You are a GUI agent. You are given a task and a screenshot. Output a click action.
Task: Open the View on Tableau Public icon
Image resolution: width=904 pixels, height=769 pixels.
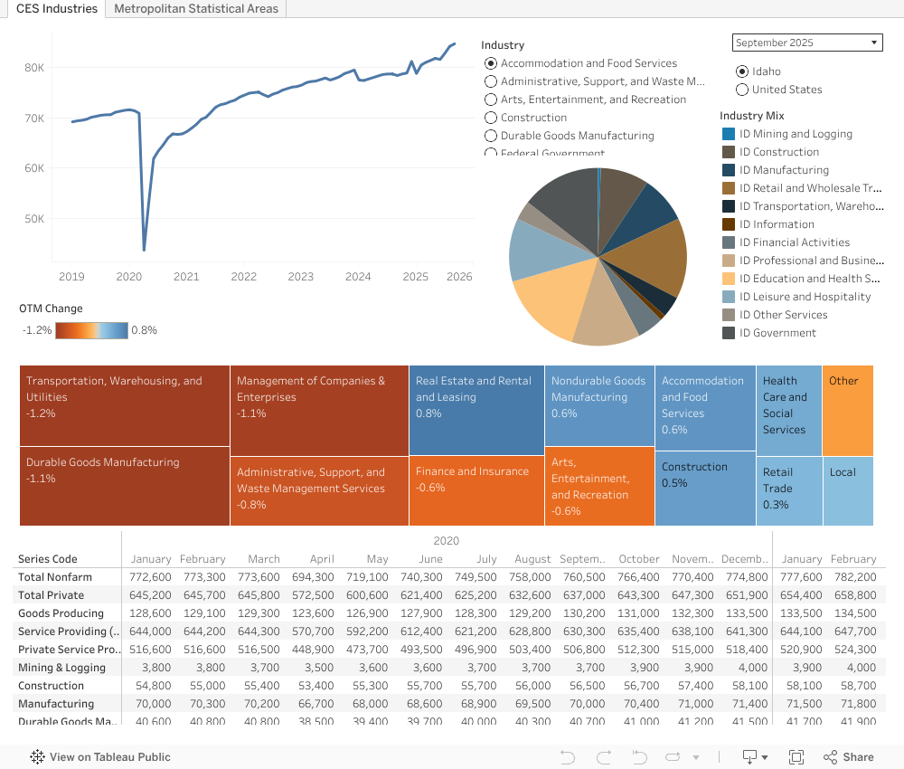click(x=37, y=757)
